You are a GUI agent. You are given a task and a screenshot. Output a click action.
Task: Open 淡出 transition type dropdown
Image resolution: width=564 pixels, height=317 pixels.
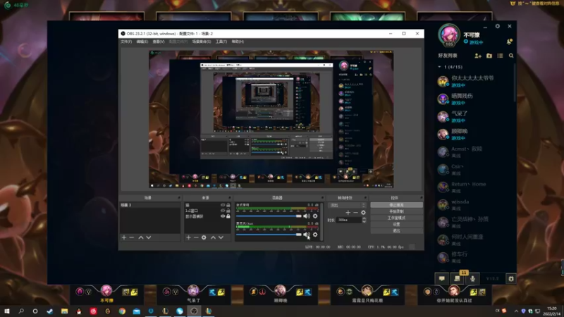tap(347, 205)
